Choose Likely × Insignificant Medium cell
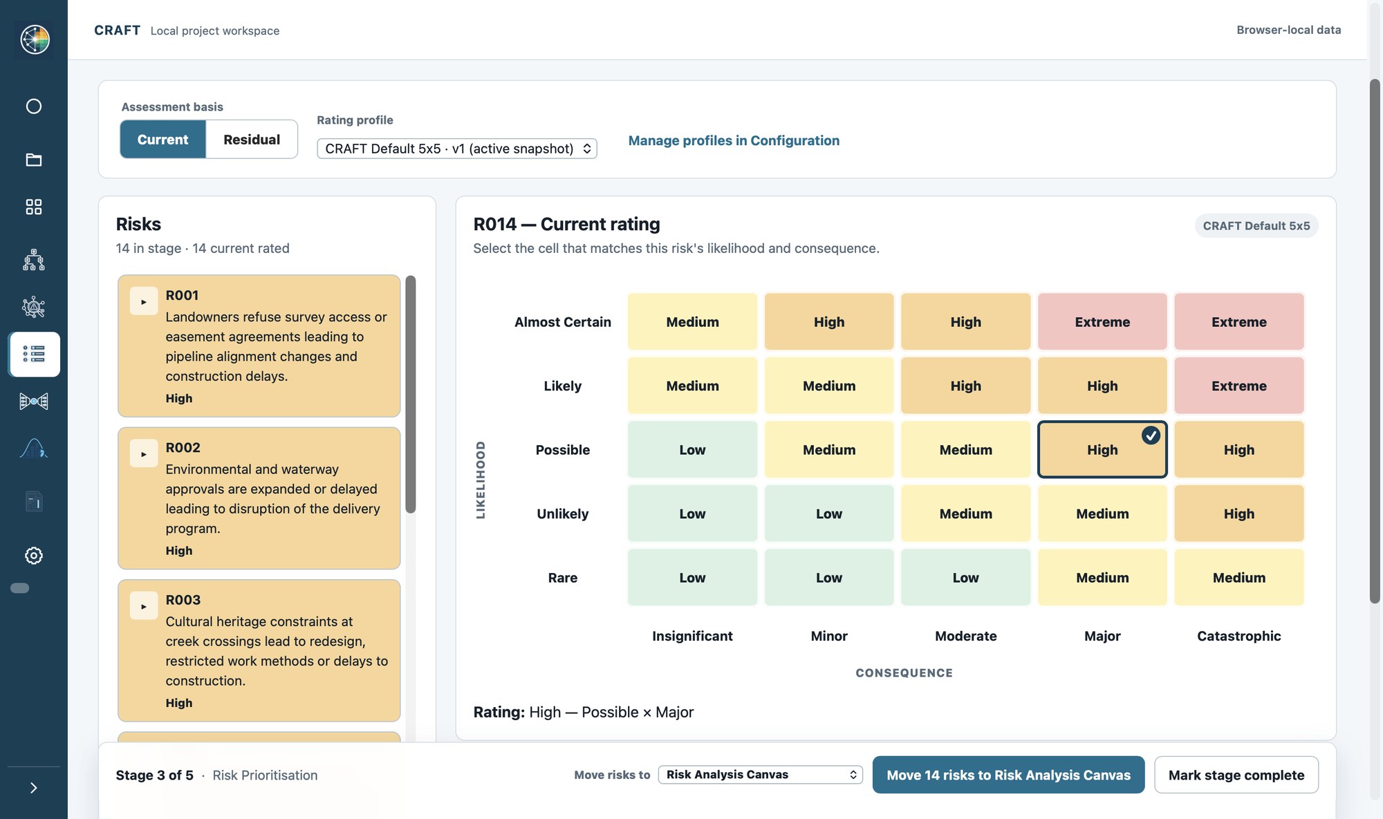Screen dimensions: 1383x819 point(692,386)
